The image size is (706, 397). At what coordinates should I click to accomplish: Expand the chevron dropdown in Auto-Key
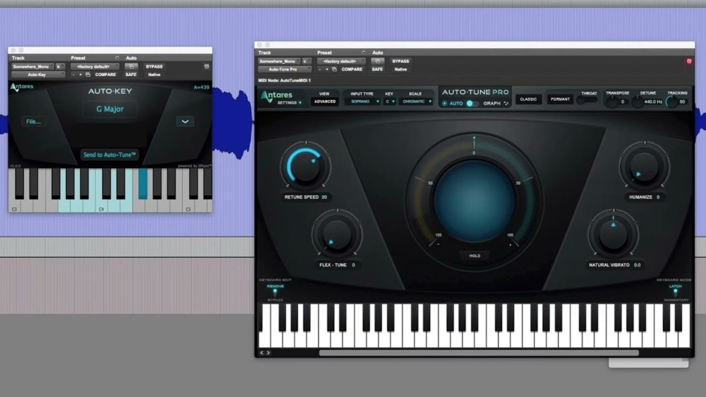point(185,121)
